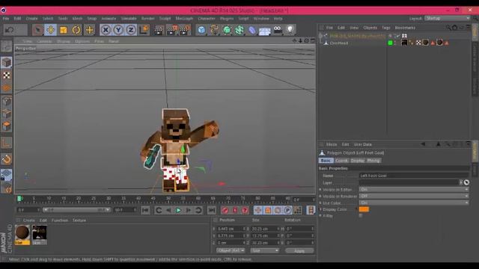Activate the Rotate tool
The image size is (479, 269).
pyautogui.click(x=76, y=30)
